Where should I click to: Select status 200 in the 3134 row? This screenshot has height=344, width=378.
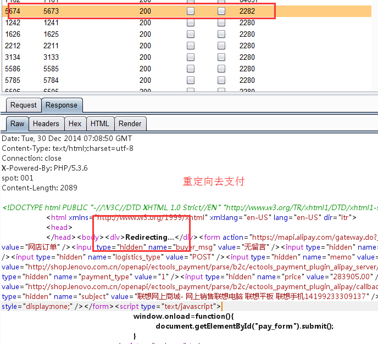(145, 57)
